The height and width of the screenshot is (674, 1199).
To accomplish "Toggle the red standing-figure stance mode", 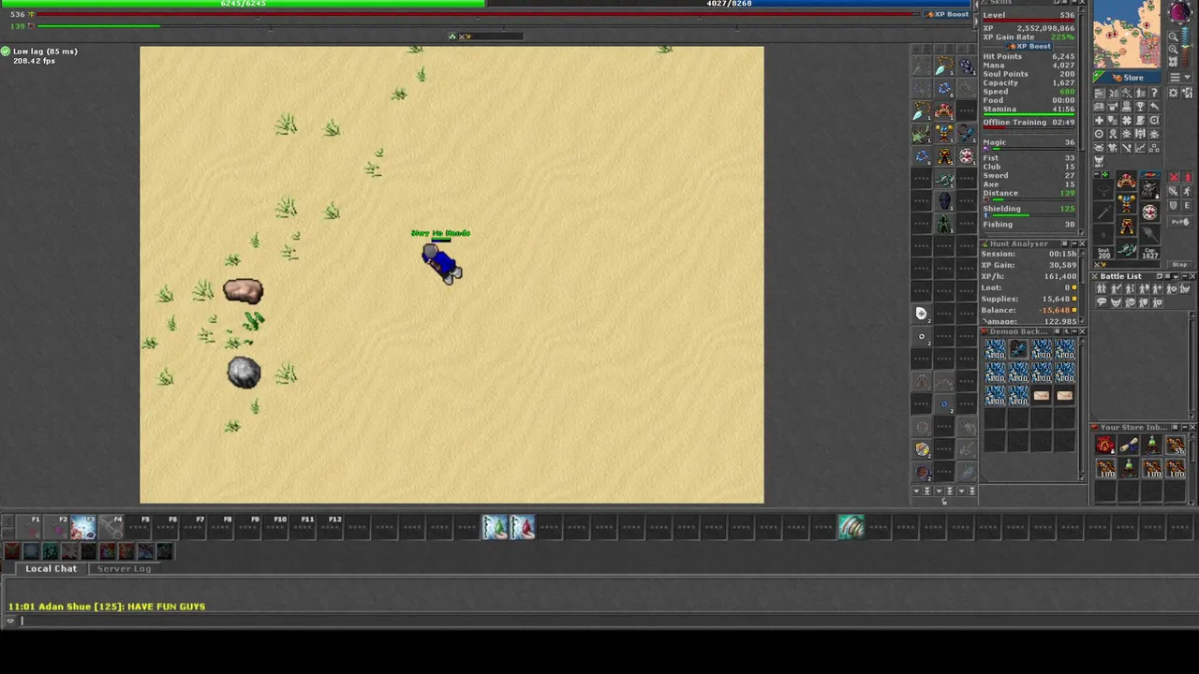I will click(x=1188, y=178).
